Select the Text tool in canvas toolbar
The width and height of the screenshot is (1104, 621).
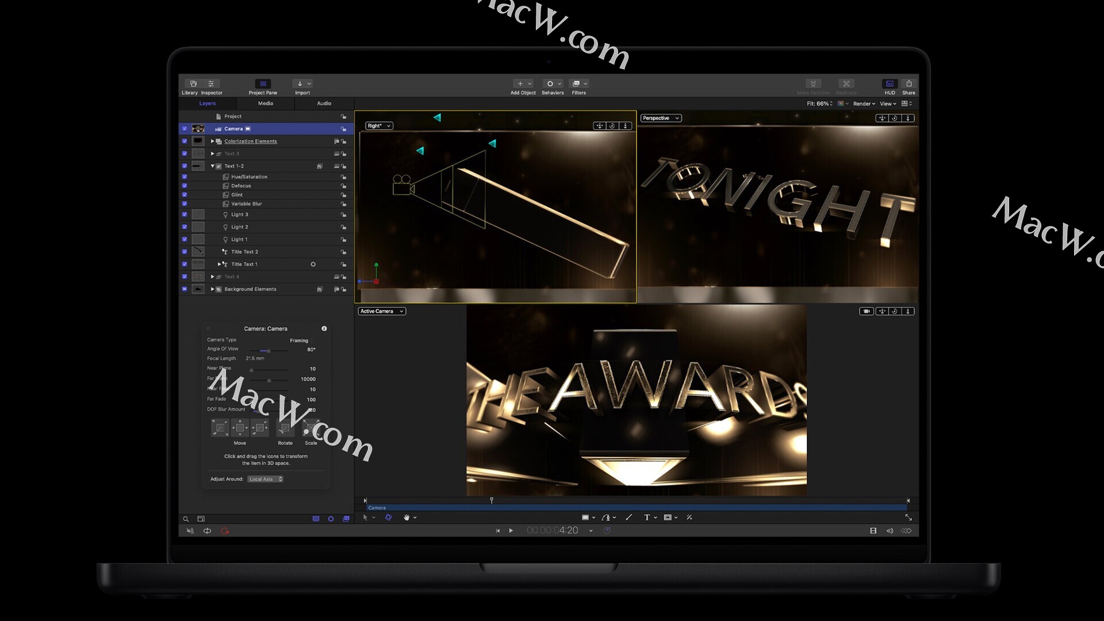pos(647,517)
